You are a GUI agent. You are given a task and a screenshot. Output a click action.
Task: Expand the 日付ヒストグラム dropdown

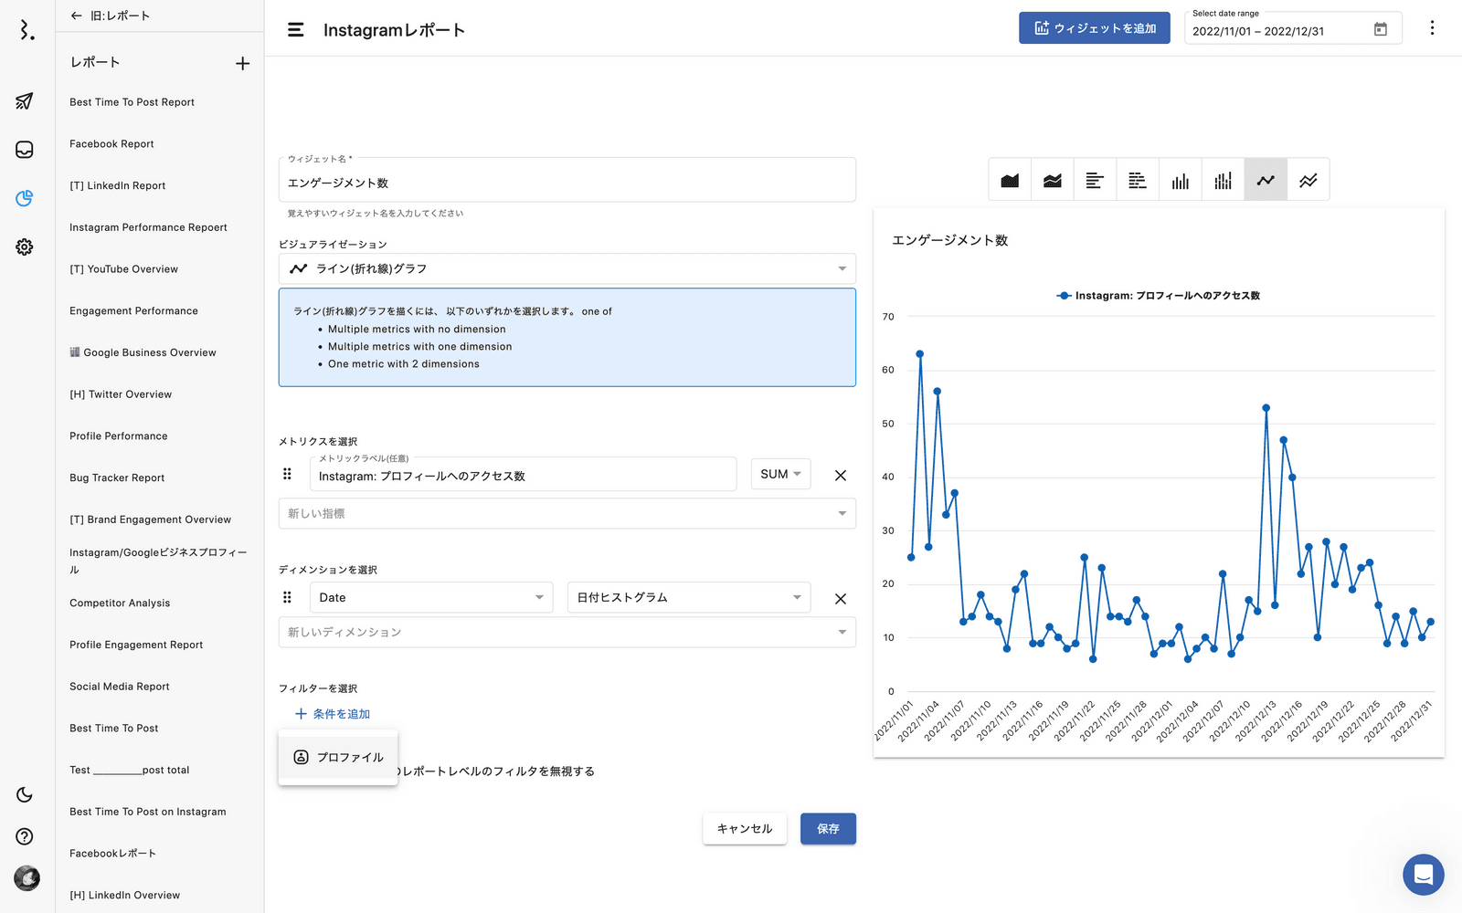coord(688,597)
